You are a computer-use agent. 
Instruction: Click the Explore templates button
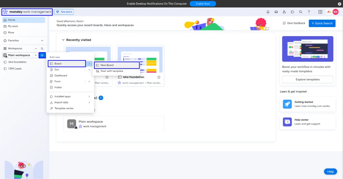click(x=307, y=79)
